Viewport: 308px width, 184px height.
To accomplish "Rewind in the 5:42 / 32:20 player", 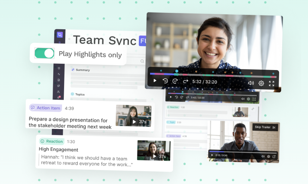I will click(176, 97).
